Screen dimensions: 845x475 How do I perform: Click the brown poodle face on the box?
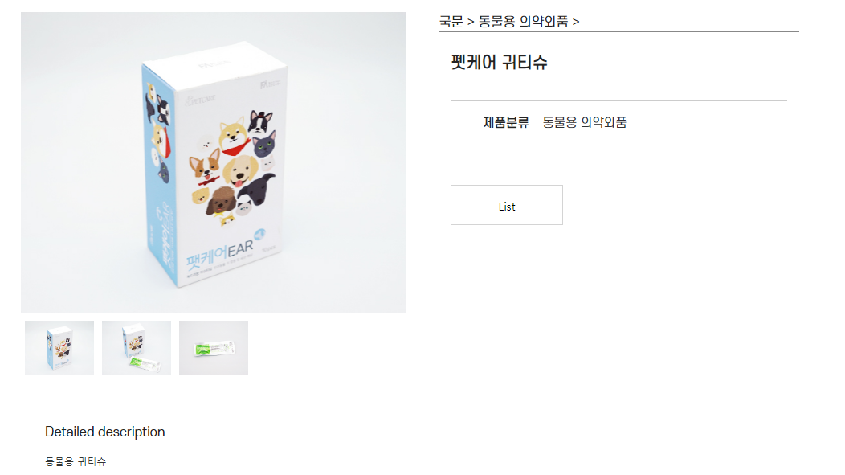pos(221,201)
